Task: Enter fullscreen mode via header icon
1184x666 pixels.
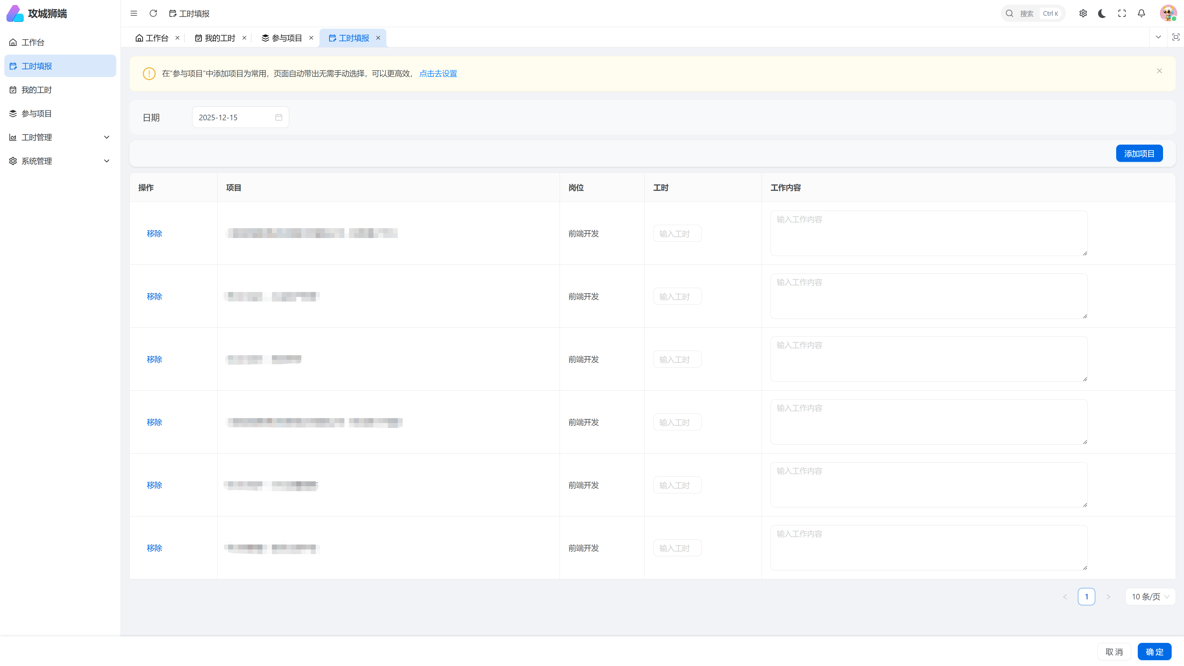Action: [1122, 13]
